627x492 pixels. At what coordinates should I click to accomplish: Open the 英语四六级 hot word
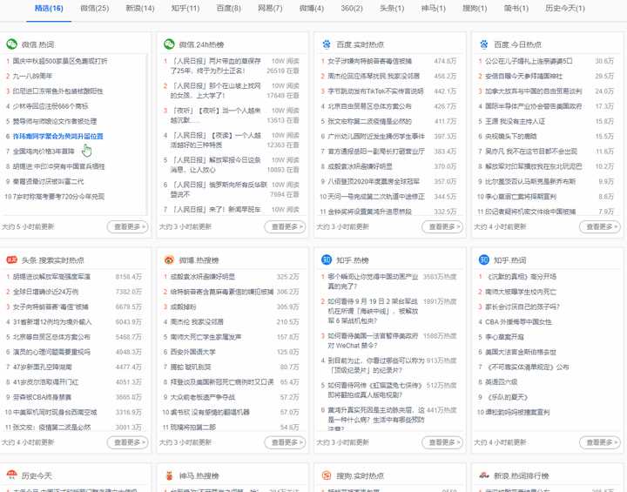[501, 382]
